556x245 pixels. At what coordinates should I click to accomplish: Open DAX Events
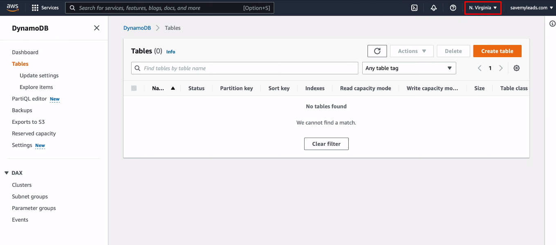[20, 220]
